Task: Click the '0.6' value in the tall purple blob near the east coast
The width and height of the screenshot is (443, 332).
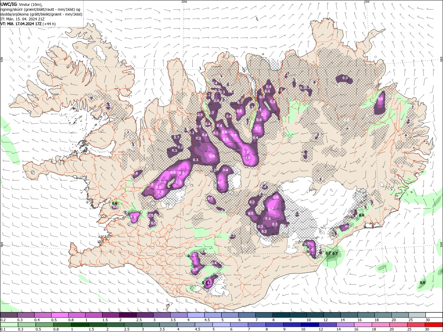Action: [381, 99]
